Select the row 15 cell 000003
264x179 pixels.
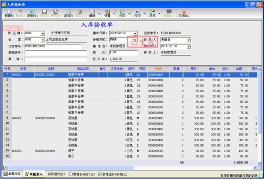pyautogui.click(x=23, y=151)
